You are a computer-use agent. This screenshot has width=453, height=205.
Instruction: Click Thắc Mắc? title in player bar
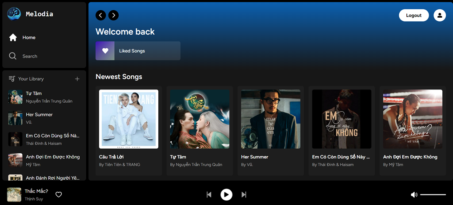36,191
